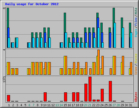Select the cyan Pages bar for day 27

115,35
